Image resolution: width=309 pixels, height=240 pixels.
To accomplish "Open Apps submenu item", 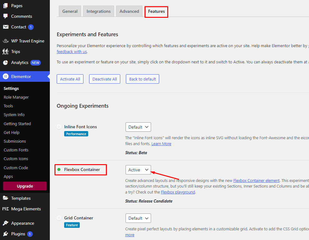I will [x=8, y=177].
